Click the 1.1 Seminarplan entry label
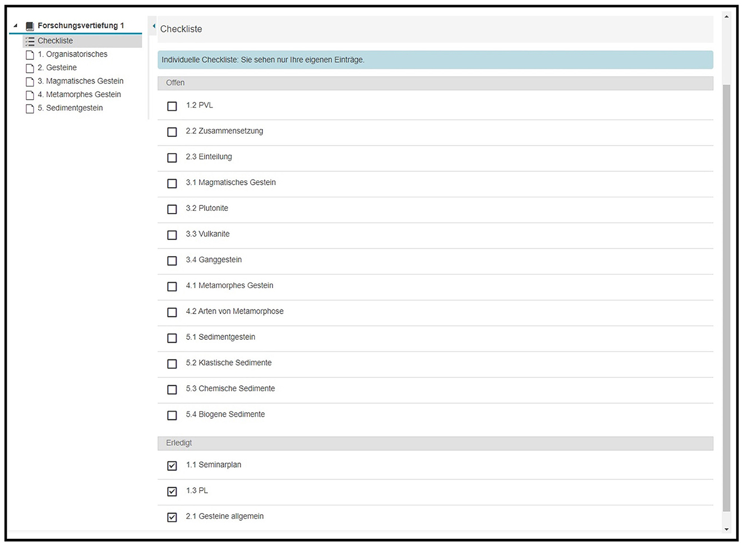 (x=214, y=465)
